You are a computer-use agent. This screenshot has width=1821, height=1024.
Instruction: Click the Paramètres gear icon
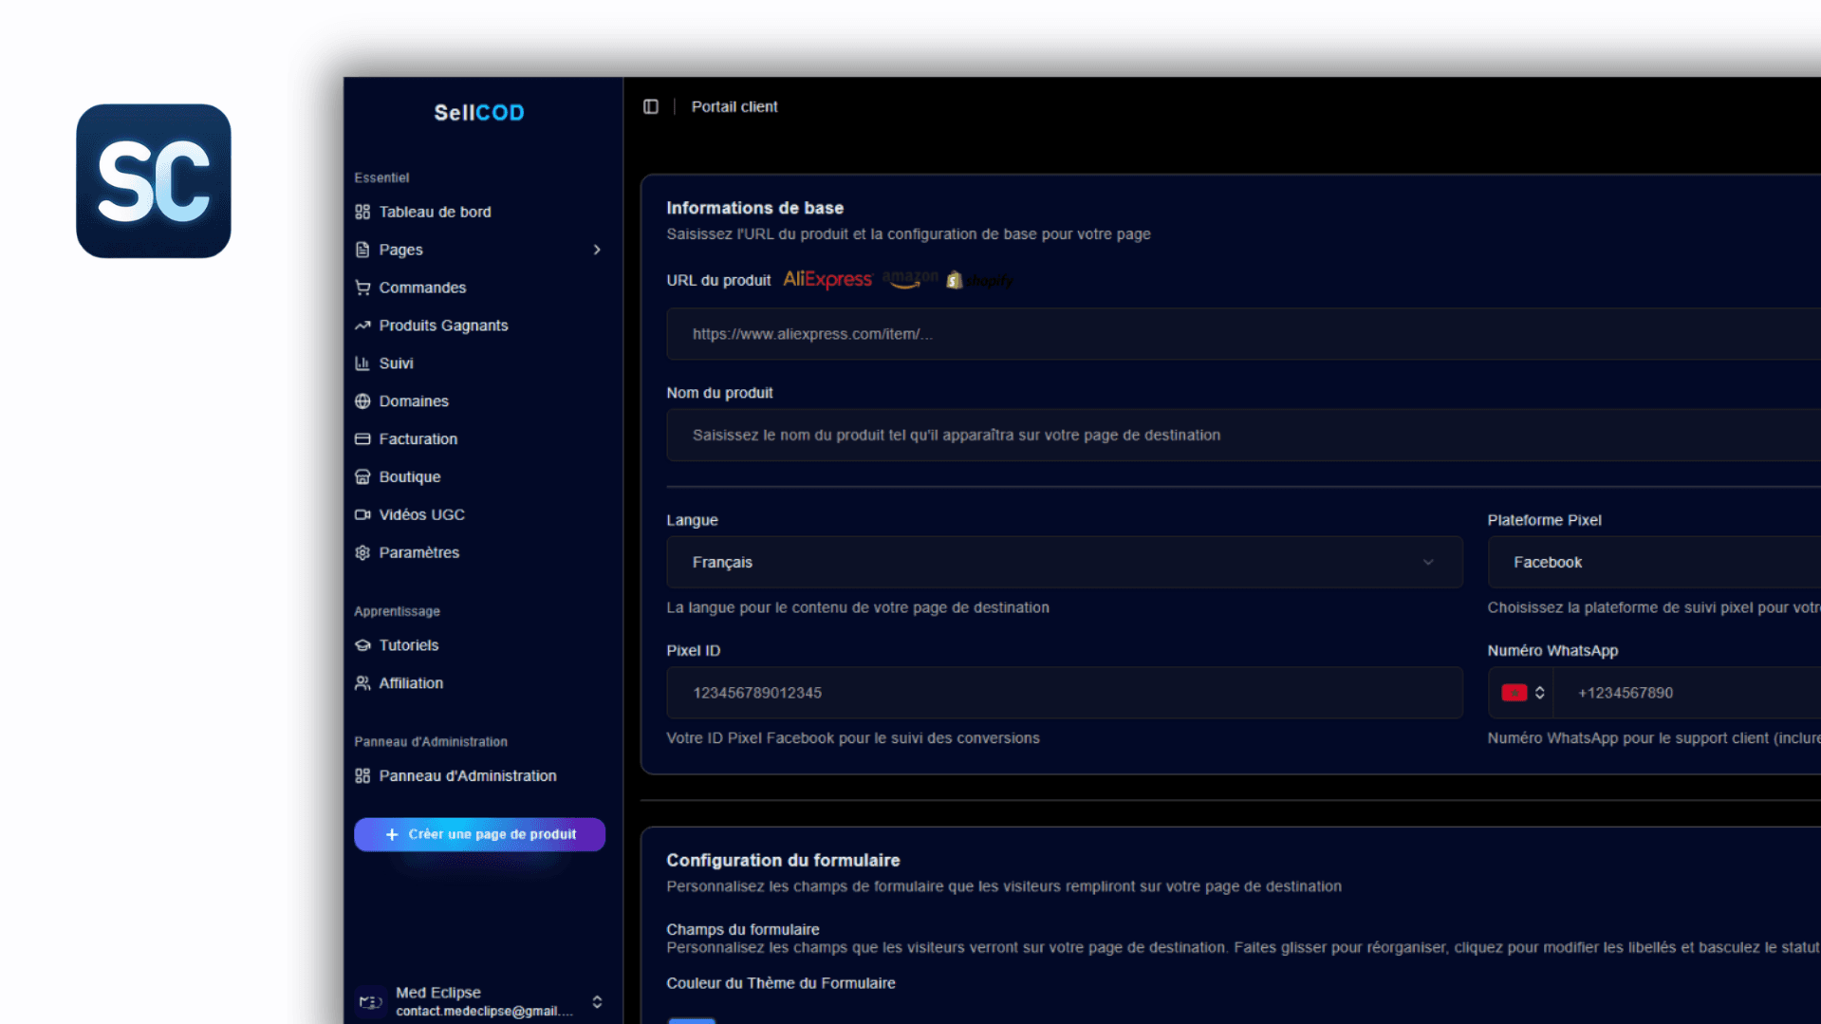(362, 552)
